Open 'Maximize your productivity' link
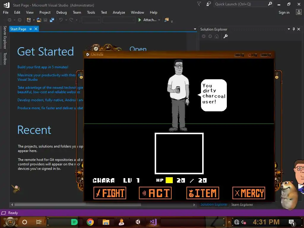The width and height of the screenshot is (304, 228). (50, 77)
